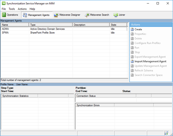
Task: Click the Create action link
Action: click(138, 29)
